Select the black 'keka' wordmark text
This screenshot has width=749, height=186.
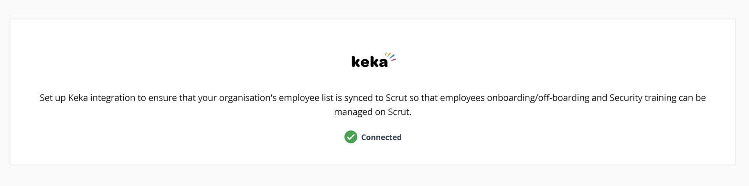pyautogui.click(x=370, y=62)
